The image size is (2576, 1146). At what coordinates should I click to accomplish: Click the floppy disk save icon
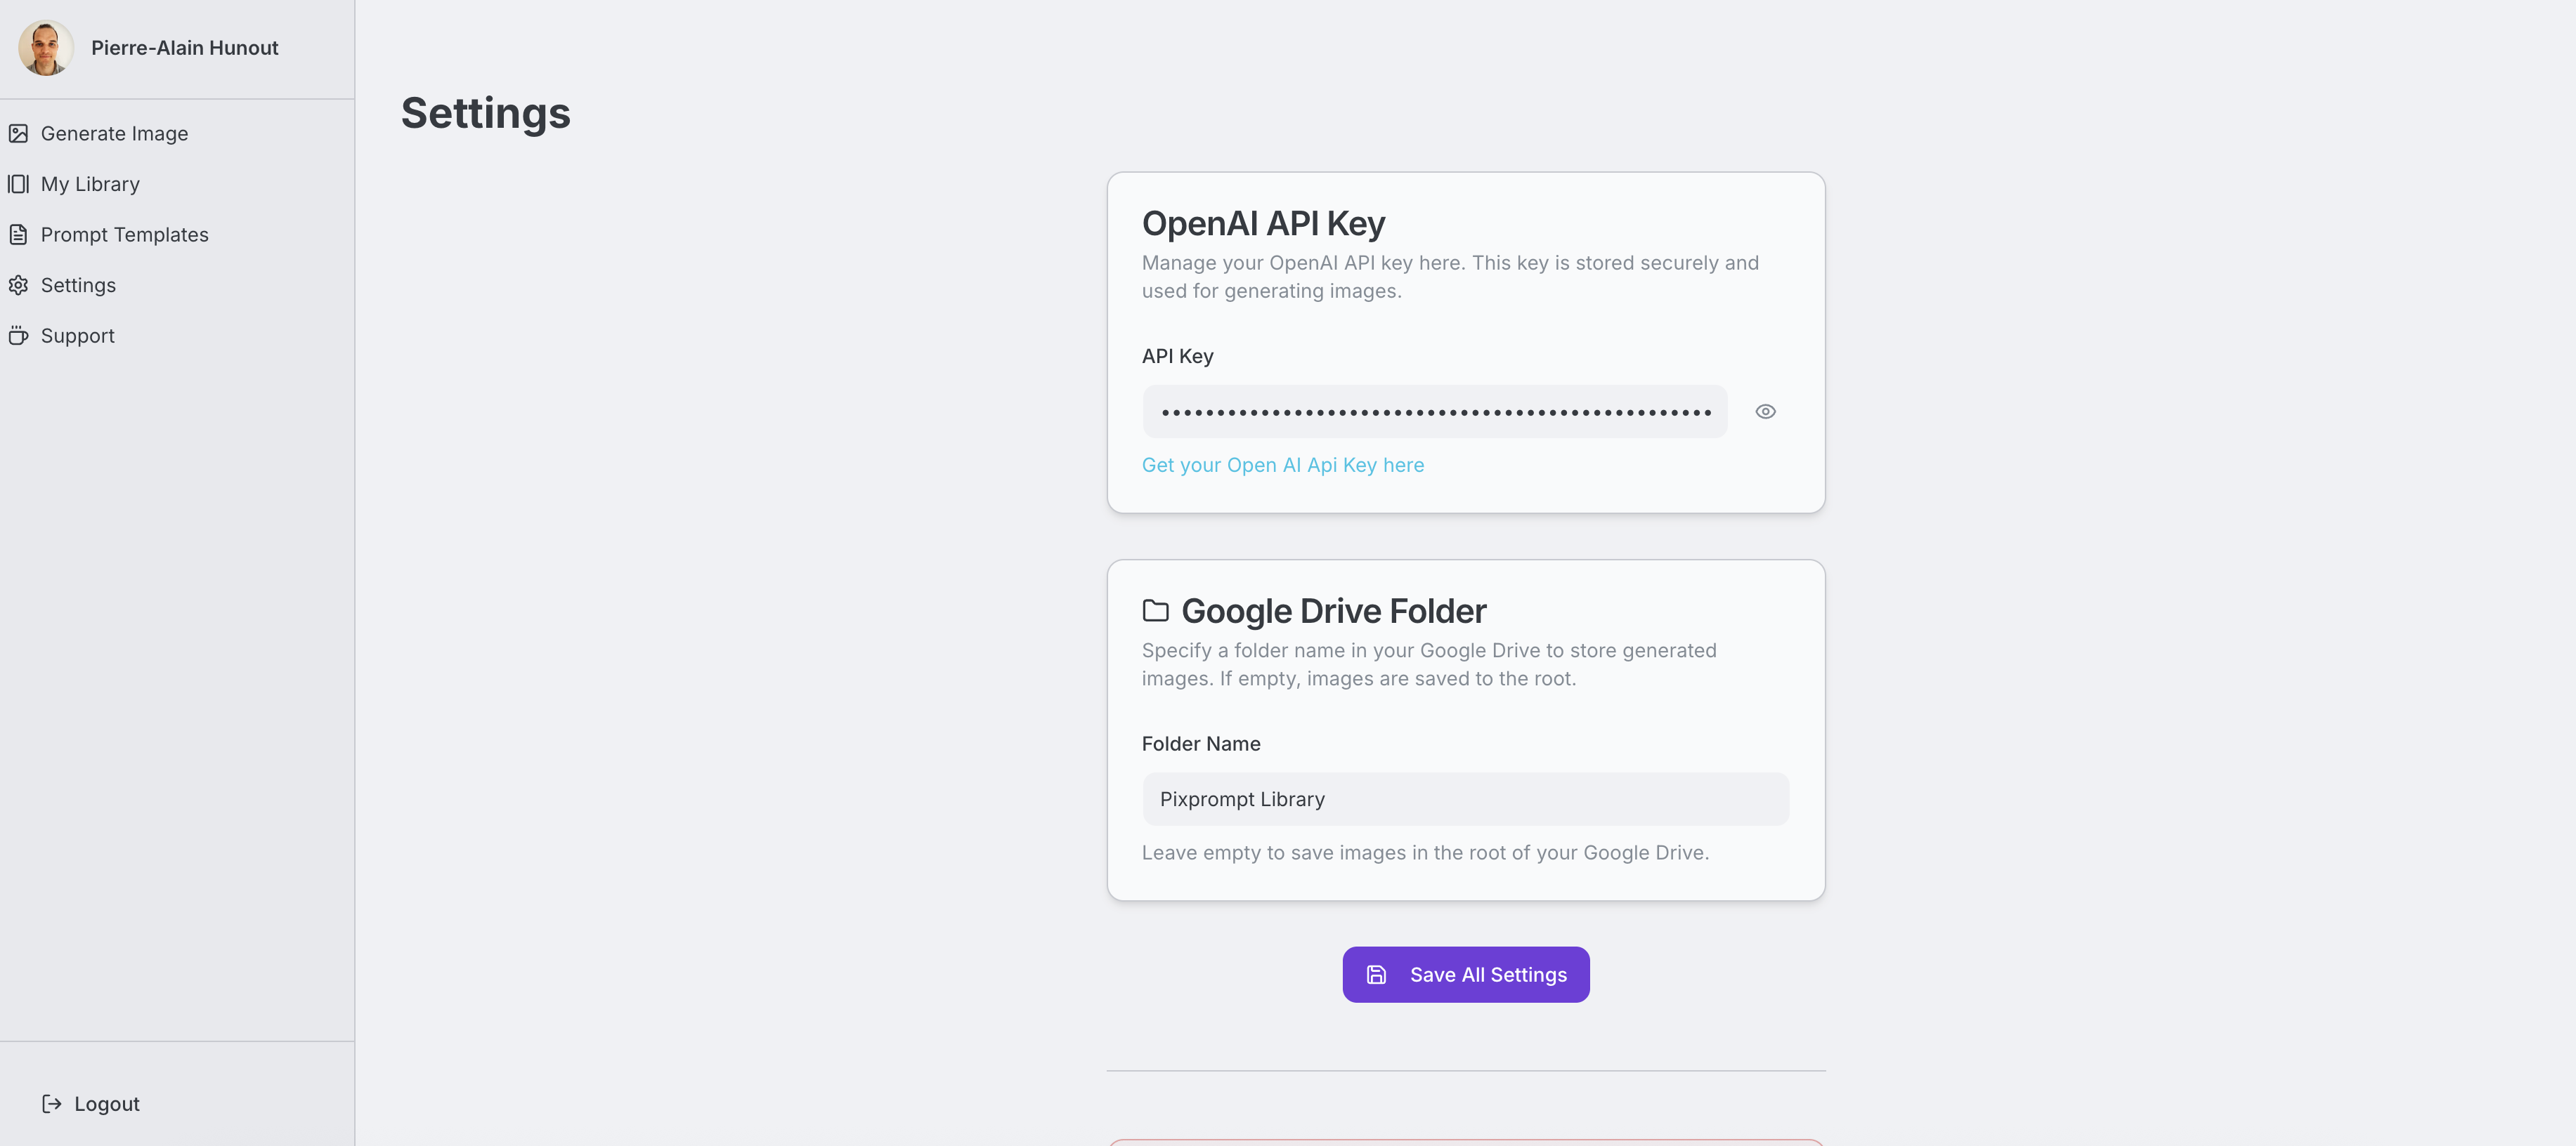pyautogui.click(x=1376, y=975)
